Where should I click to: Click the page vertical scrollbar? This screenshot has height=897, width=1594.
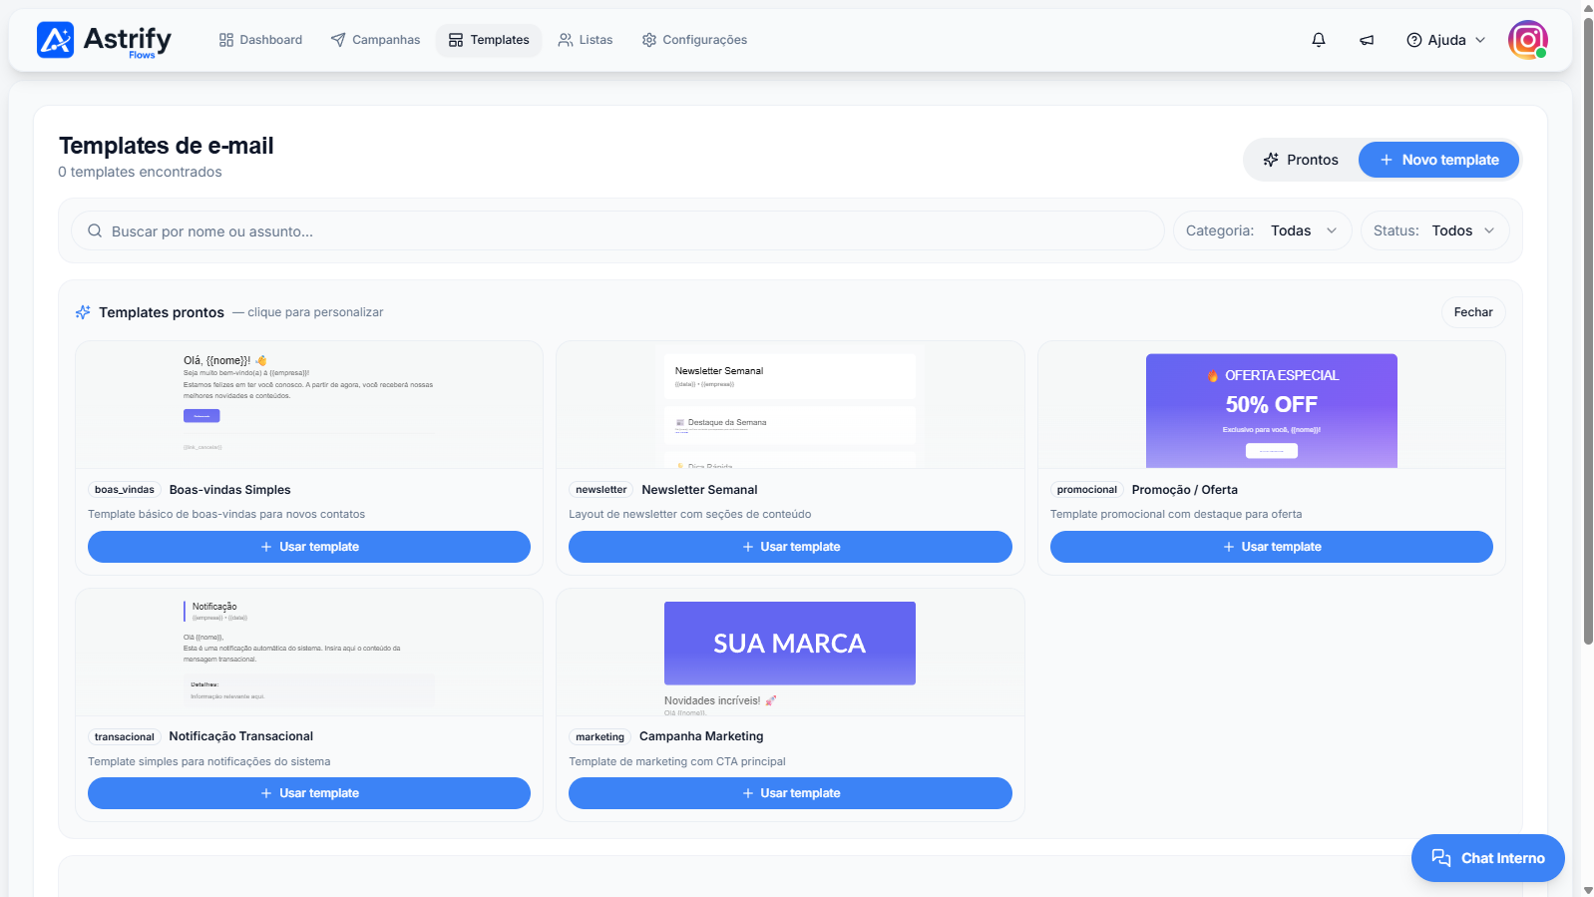(x=1588, y=329)
